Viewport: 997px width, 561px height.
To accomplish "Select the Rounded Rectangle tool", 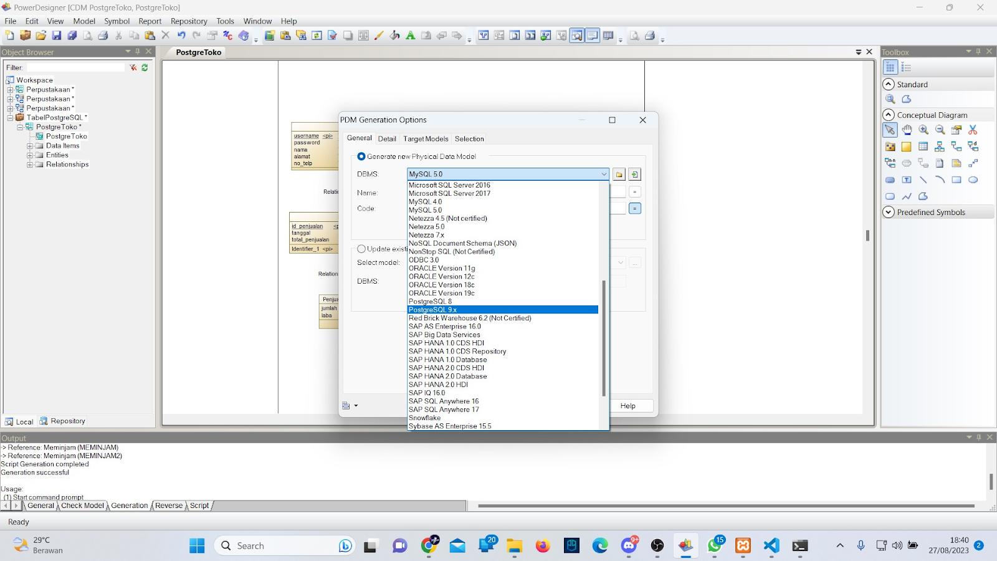I will pos(890,196).
